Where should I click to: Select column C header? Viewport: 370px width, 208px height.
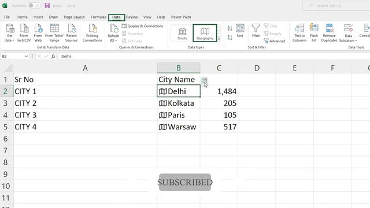pyautogui.click(x=219, y=68)
